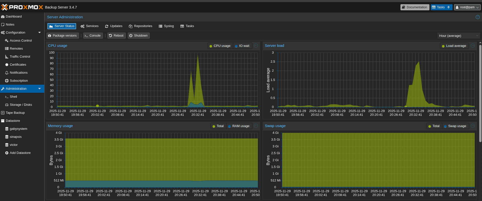Collapse the Memory usage panel

256,126
